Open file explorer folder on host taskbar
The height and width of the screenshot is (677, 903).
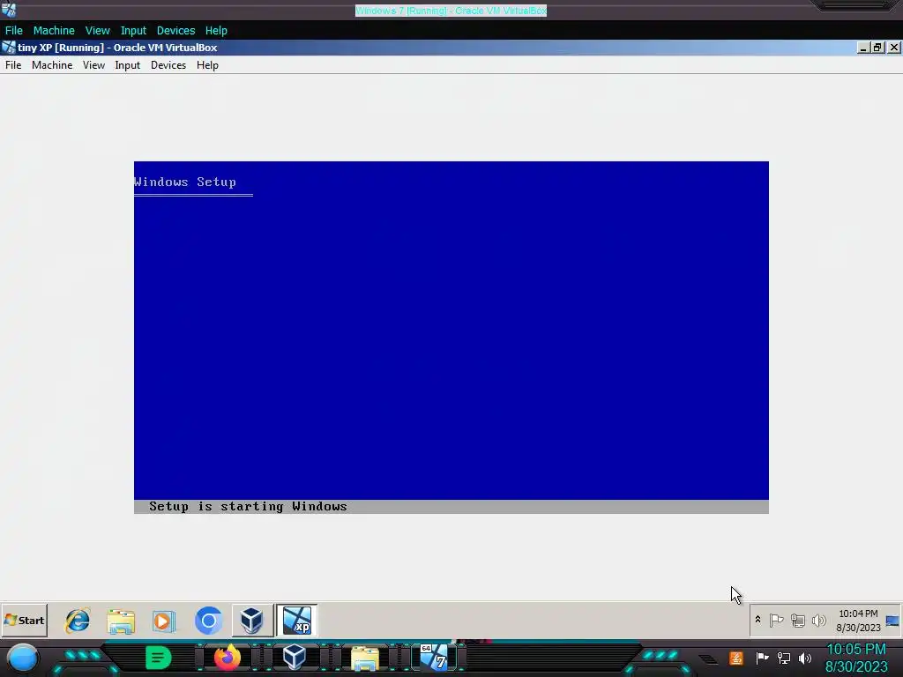(364, 658)
